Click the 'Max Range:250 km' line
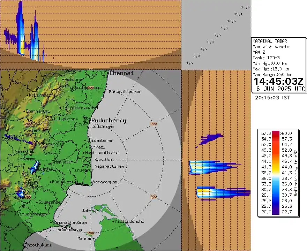Screen dimensions: 307x251 pos(272,75)
